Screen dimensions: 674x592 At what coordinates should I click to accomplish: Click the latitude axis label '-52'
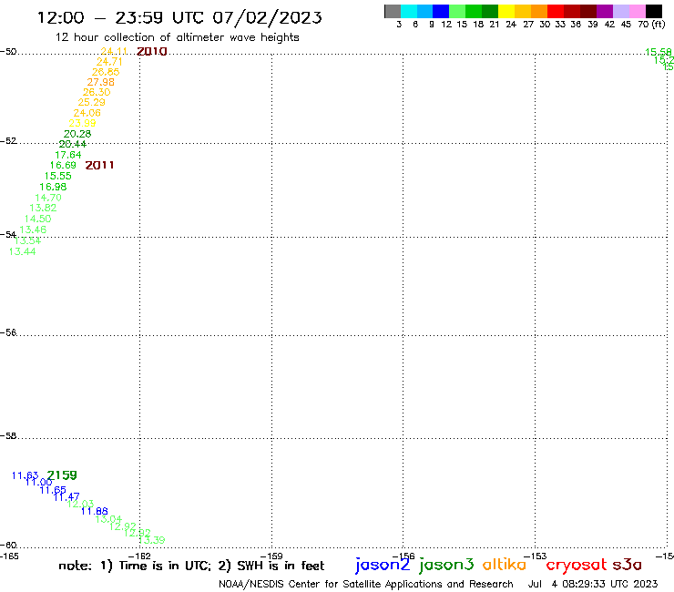[9, 141]
